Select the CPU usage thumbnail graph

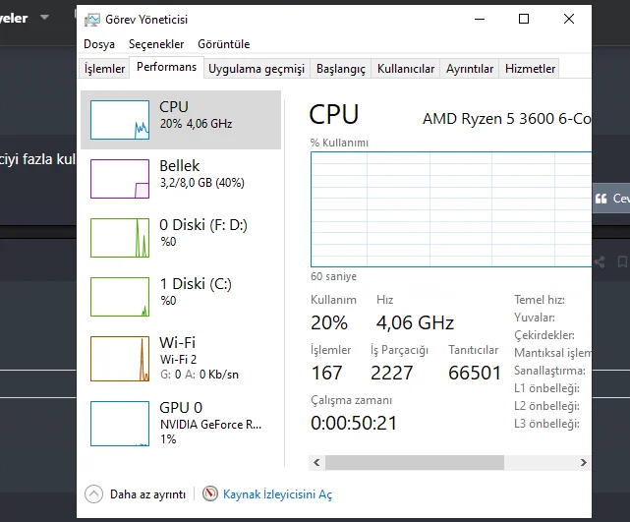tap(119, 119)
